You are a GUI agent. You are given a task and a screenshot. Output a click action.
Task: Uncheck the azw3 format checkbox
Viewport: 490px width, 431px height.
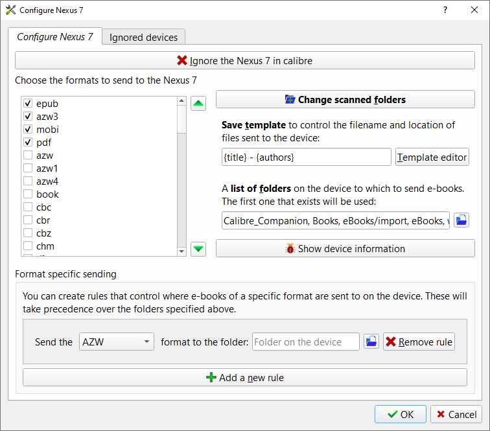[28, 116]
